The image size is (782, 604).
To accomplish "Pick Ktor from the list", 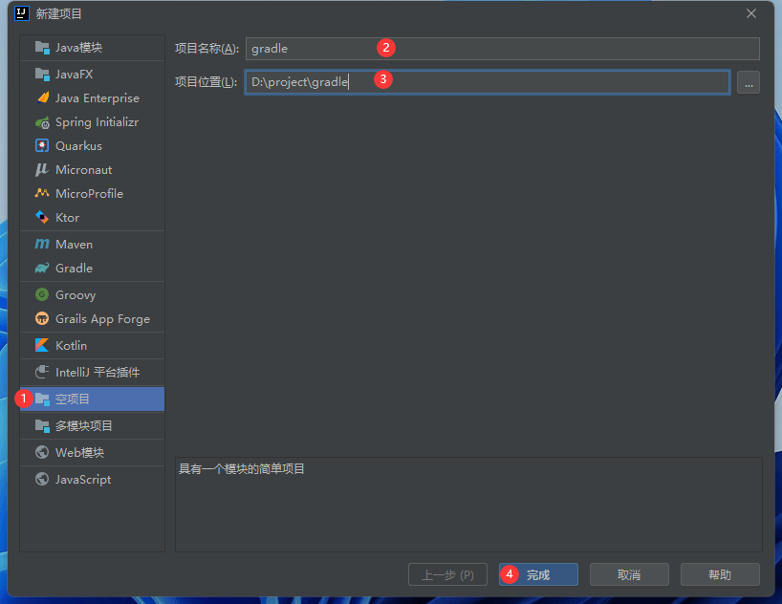I will click(93, 218).
